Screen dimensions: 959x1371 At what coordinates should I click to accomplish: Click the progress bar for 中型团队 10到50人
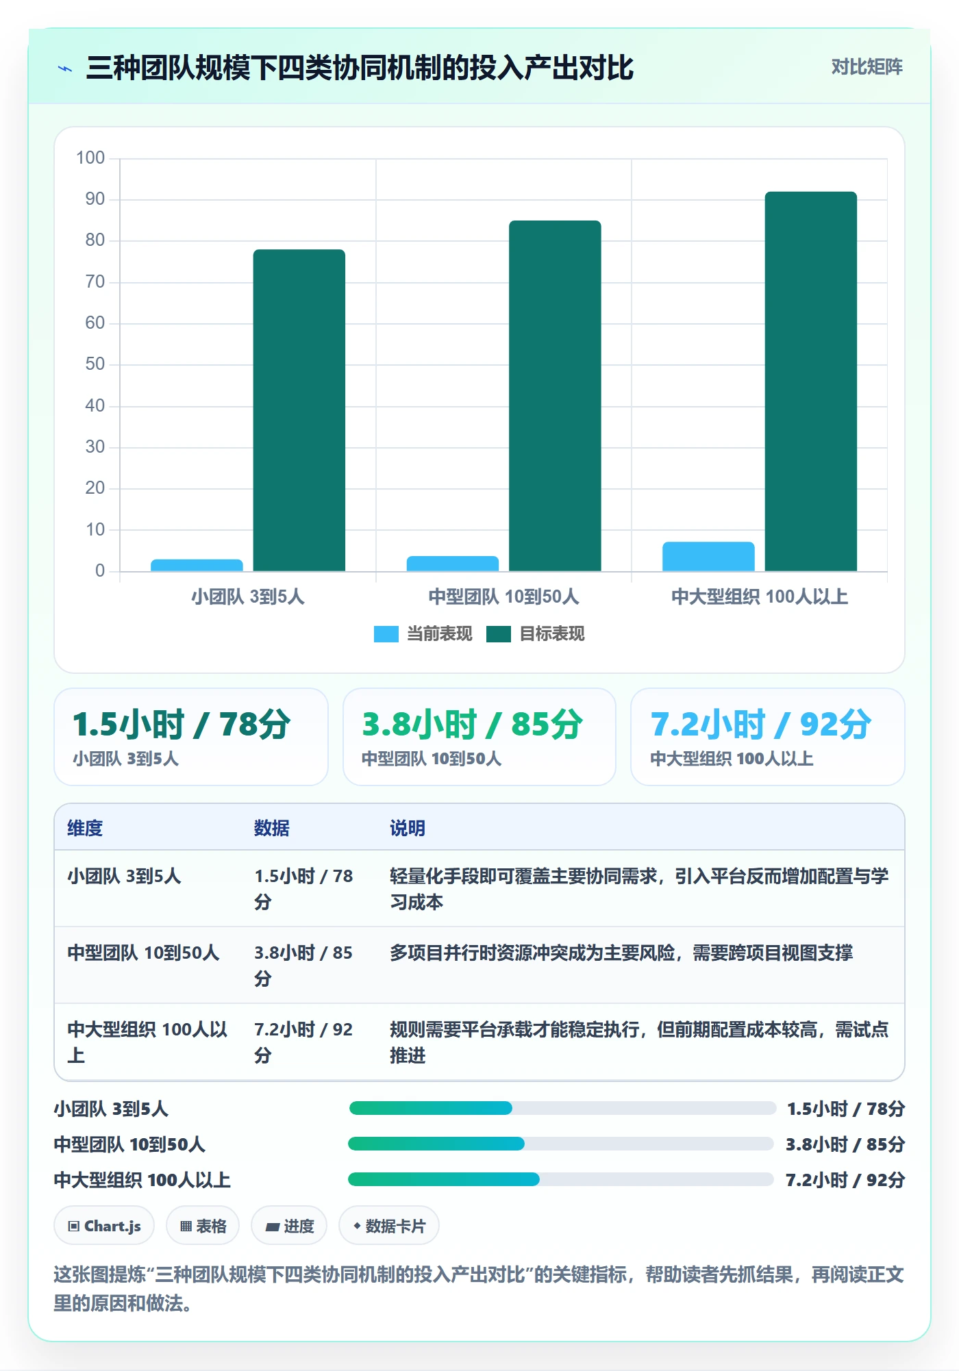(x=561, y=1144)
